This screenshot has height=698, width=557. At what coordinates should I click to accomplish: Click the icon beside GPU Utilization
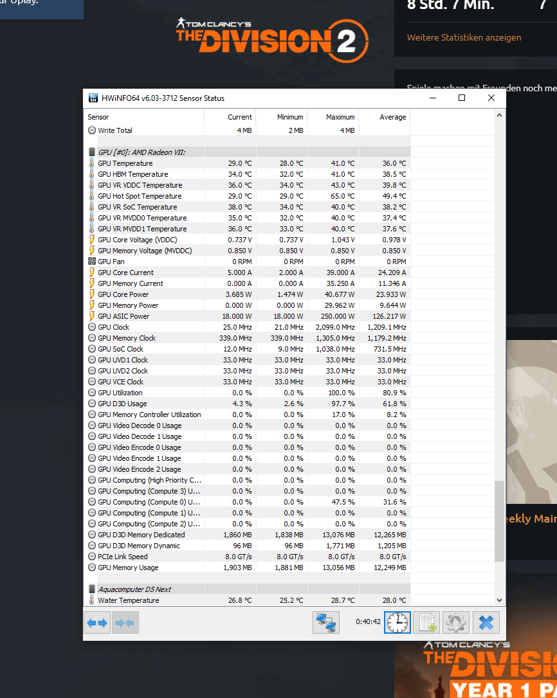tap(92, 392)
